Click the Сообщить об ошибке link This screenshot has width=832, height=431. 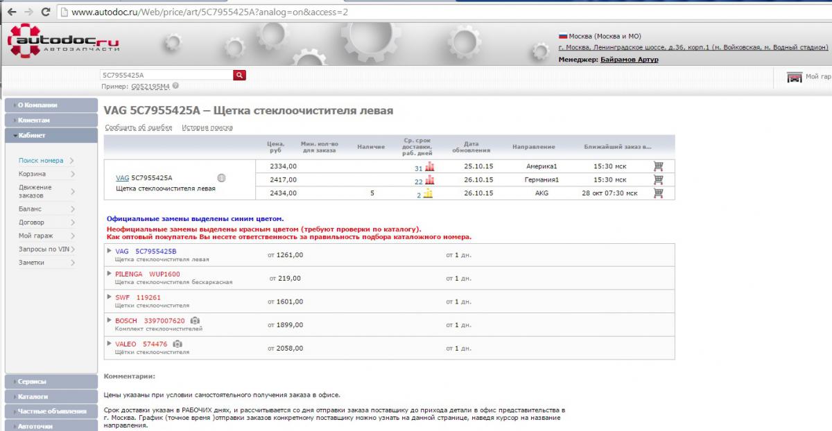point(139,127)
